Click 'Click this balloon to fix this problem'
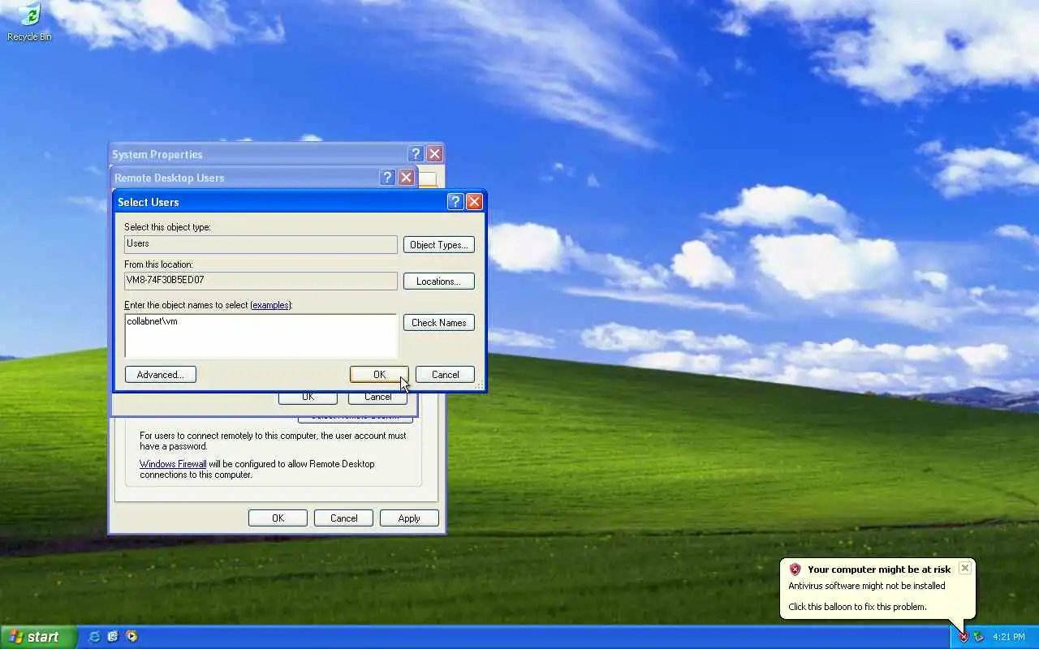Screen dimensions: 1039x649 point(857,607)
